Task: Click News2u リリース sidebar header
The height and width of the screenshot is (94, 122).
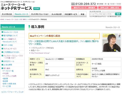Action: pyautogui.click(x=13, y=27)
